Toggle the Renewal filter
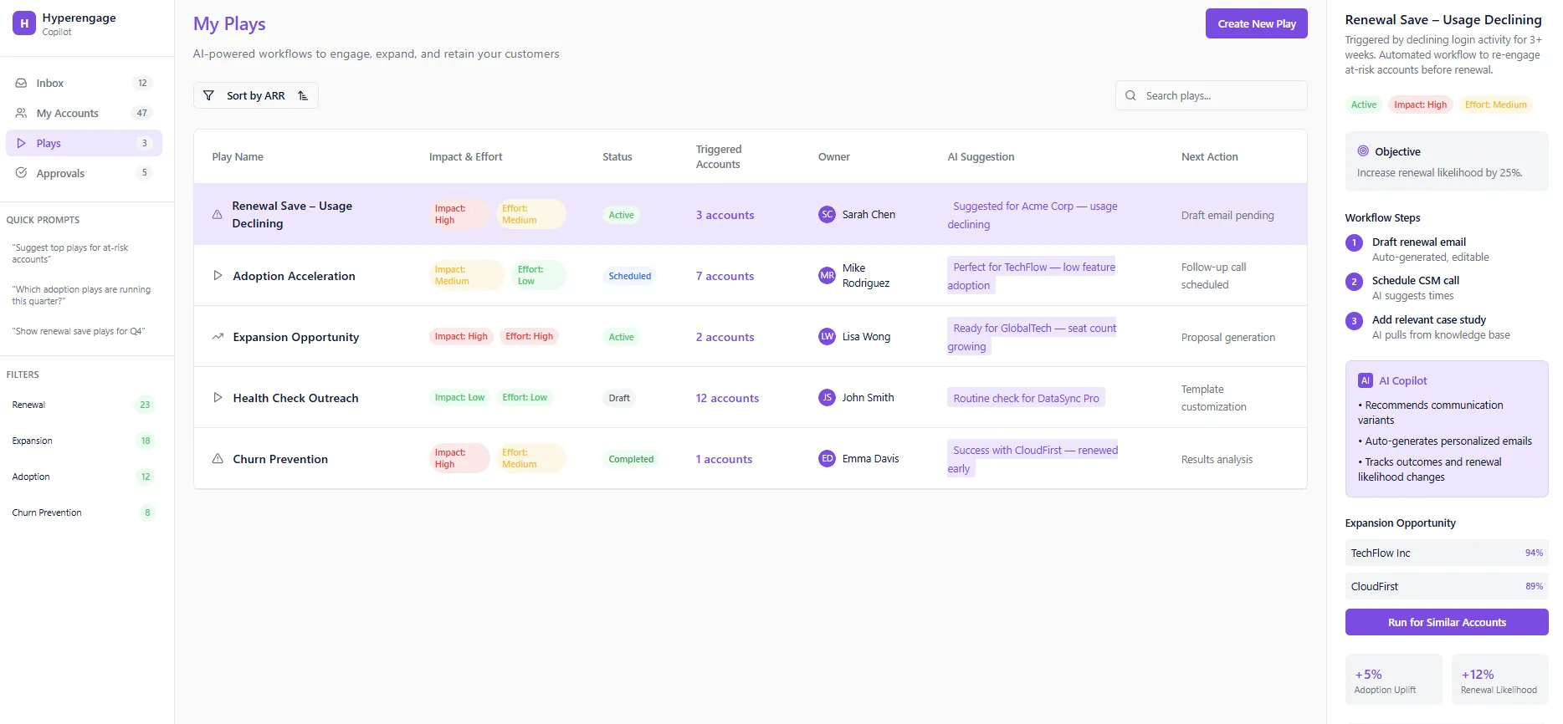The height and width of the screenshot is (724, 1563). coord(82,405)
